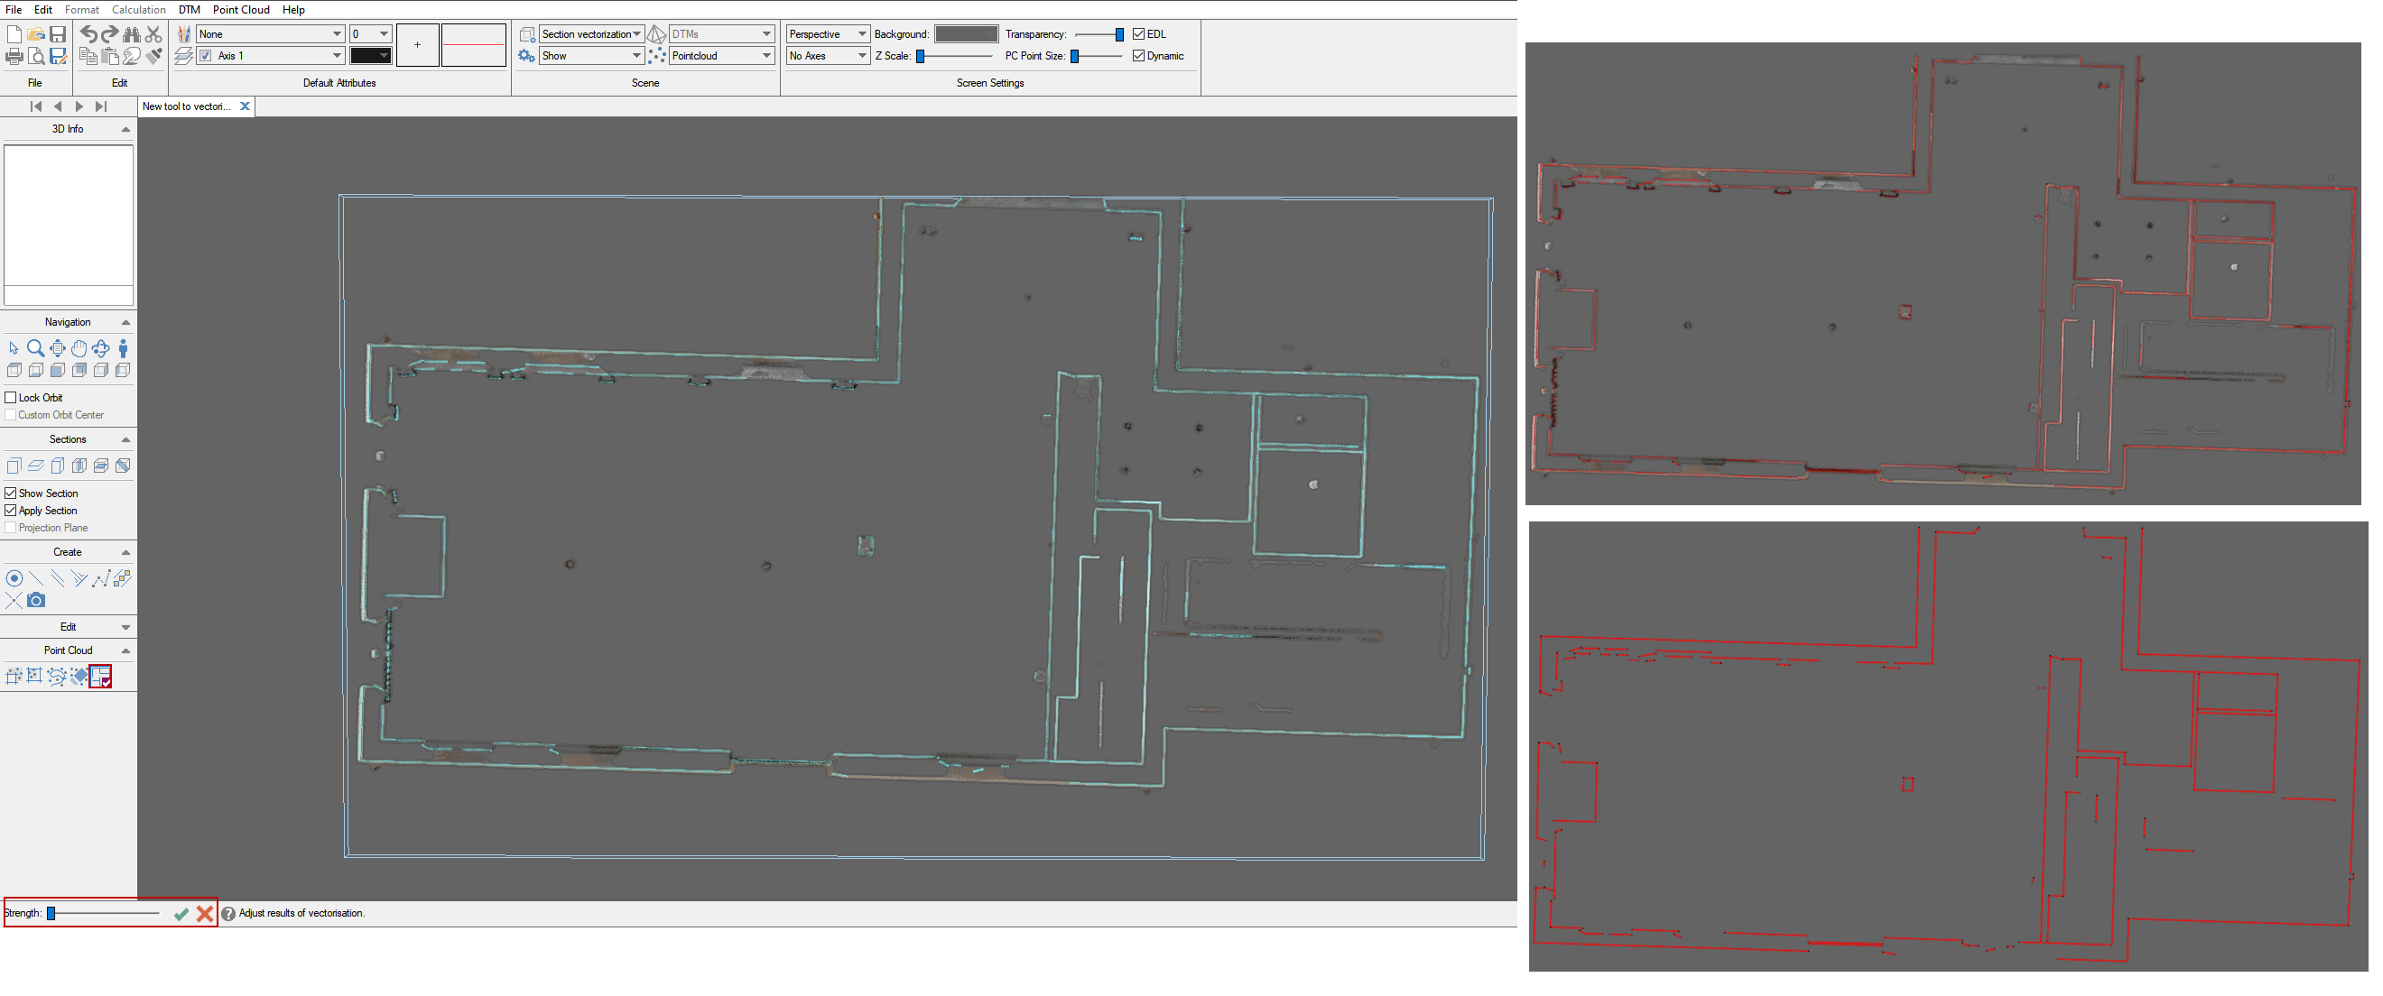Click the section vectorization tool in Point Cloud panel
The width and height of the screenshot is (2383, 996).
click(x=101, y=677)
